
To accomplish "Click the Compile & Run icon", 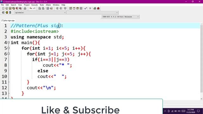I will pos(77,8).
